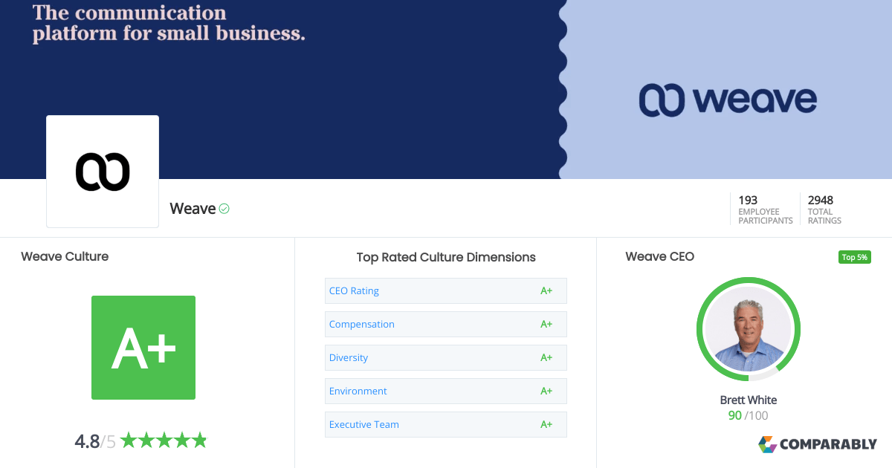The image size is (892, 468).
Task: Click the 2948 Total Ratings stat
Action: (825, 209)
